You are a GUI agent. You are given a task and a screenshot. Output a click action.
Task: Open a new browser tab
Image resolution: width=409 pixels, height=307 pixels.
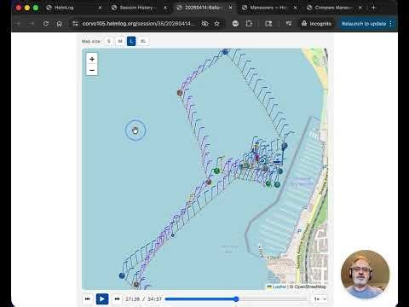click(373, 8)
